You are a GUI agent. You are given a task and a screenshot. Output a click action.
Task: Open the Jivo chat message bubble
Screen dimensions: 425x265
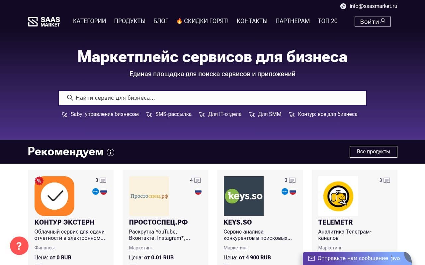[311, 258]
